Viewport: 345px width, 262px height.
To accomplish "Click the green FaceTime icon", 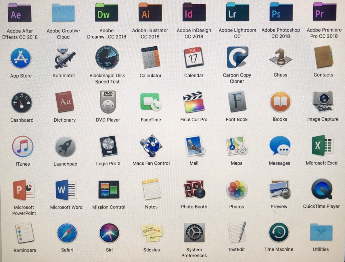I will pos(151,102).
